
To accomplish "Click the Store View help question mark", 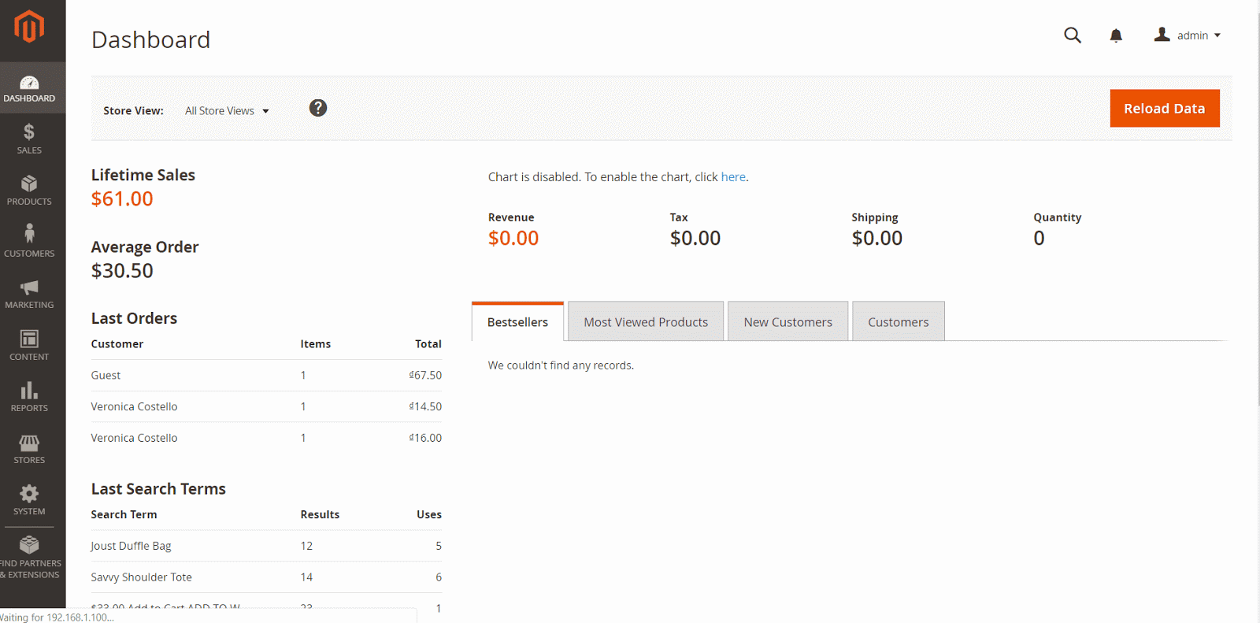I will (317, 109).
